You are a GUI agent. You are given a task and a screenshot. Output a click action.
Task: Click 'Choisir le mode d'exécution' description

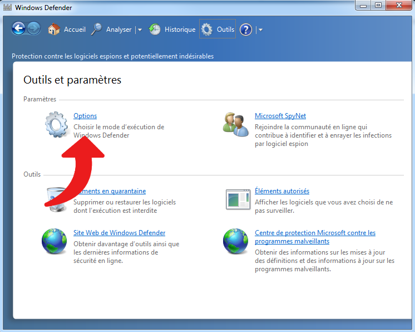tap(119, 131)
